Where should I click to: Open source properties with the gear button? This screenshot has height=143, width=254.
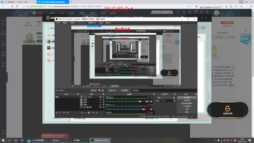pyautogui.click(x=94, y=91)
